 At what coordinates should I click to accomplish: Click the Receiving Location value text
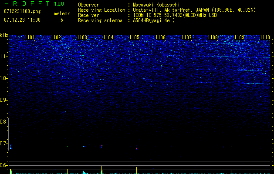pos(194,10)
